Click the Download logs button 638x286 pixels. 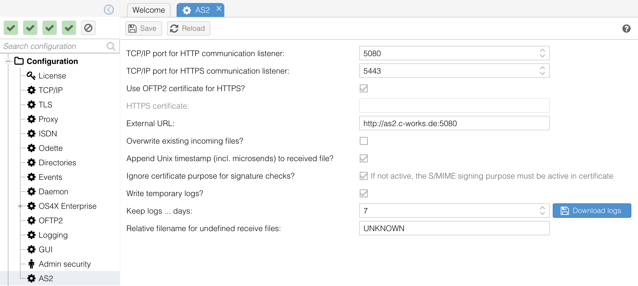(x=592, y=211)
